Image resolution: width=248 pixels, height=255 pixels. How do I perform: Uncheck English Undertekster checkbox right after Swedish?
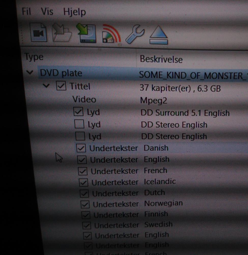87,236
